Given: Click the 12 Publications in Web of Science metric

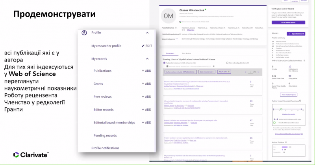Looking at the screenshot, I should coord(290,67).
